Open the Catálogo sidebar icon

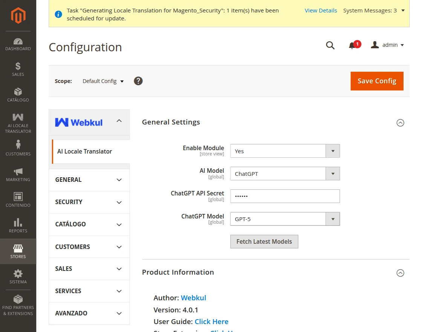click(18, 95)
